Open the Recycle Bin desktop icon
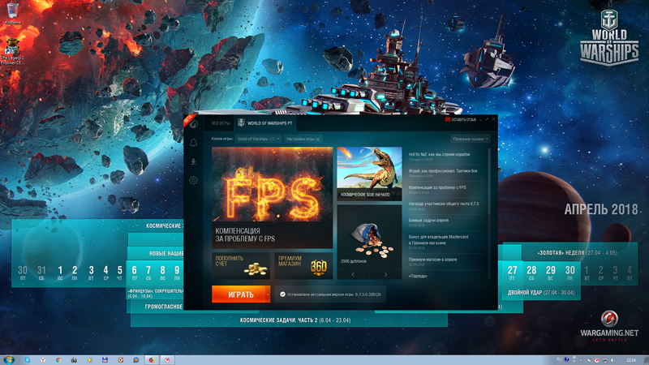Image resolution: width=649 pixels, height=365 pixels. click(12, 13)
